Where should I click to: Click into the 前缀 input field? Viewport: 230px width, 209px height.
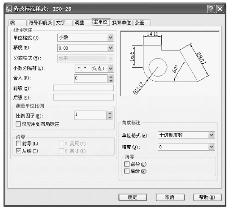[x=83, y=88]
